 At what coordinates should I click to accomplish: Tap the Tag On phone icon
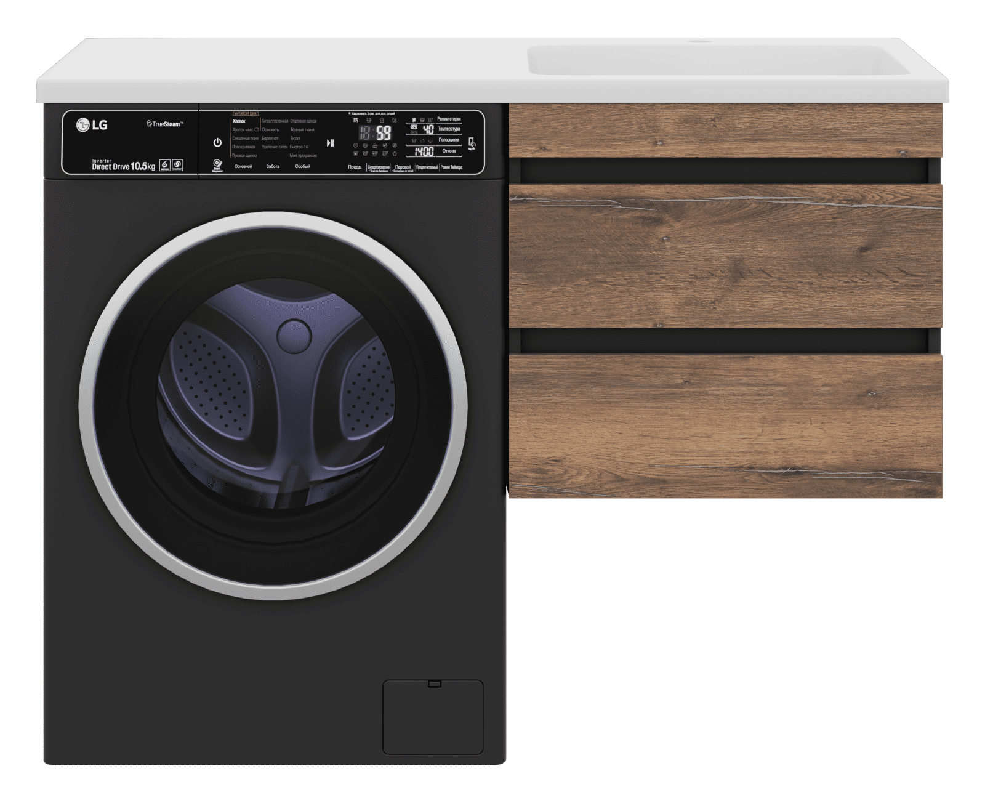472,143
